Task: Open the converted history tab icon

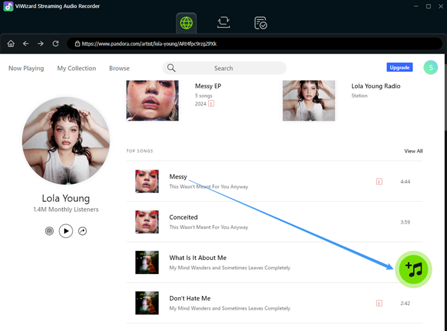Action: (x=261, y=23)
